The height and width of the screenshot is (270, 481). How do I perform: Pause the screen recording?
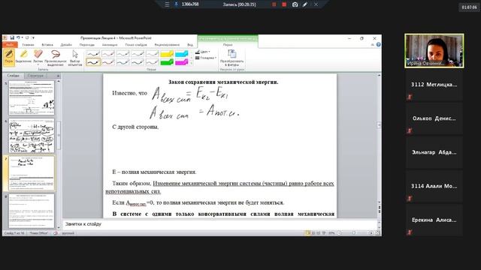click(x=274, y=4)
